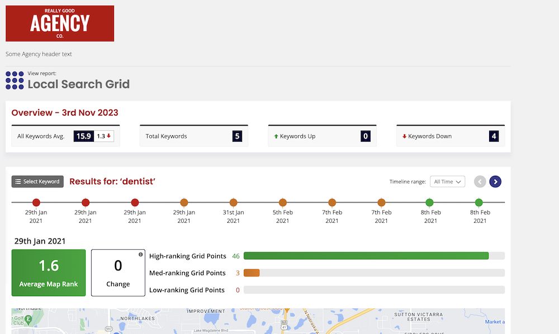Select the 31st Jan 2021 timeline marker
This screenshot has height=334, width=559.
click(x=233, y=202)
